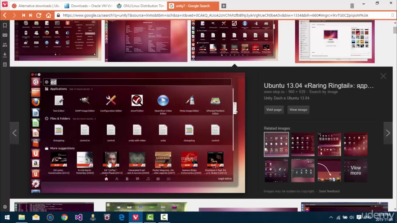Open related thumbnail with the white curved arrow
397x223 pixels.
click(x=329, y=170)
